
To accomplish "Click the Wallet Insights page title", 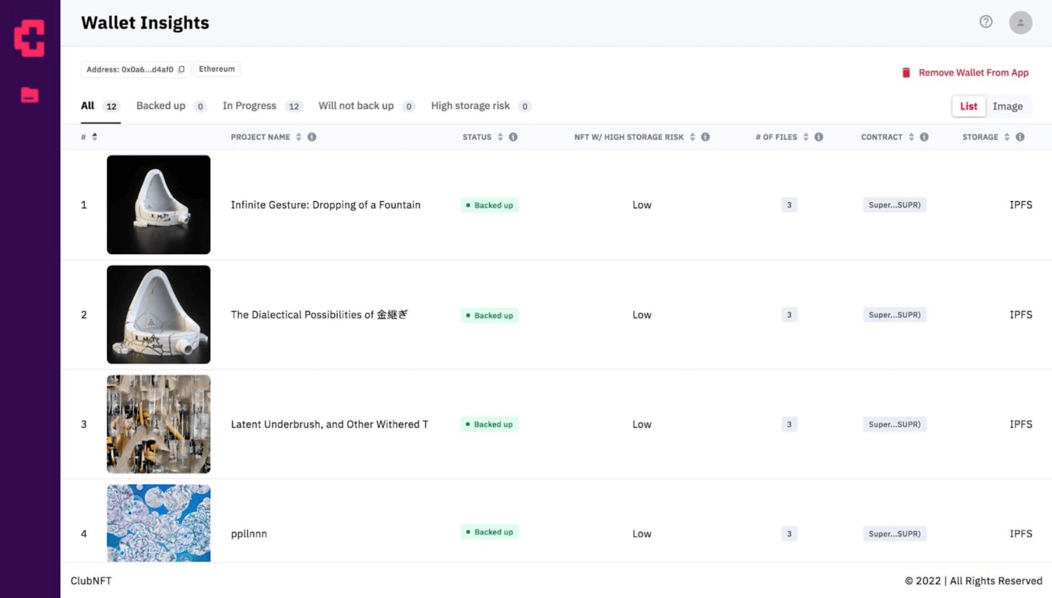I will [x=145, y=23].
